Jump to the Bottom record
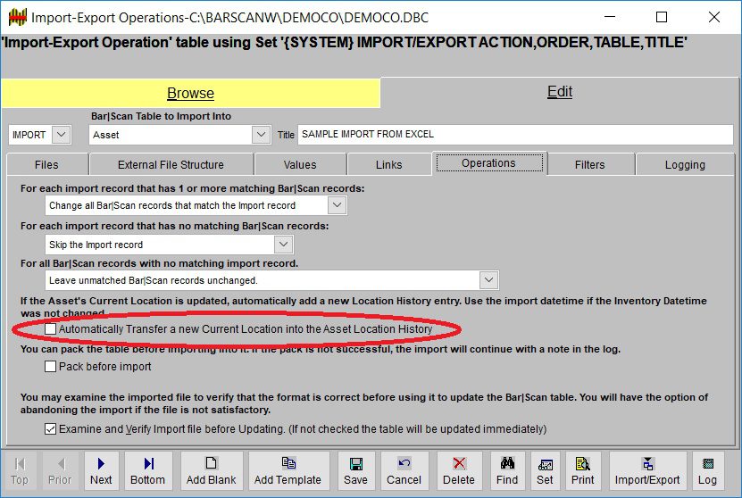Screen dimensions: 742x498 click(148, 470)
